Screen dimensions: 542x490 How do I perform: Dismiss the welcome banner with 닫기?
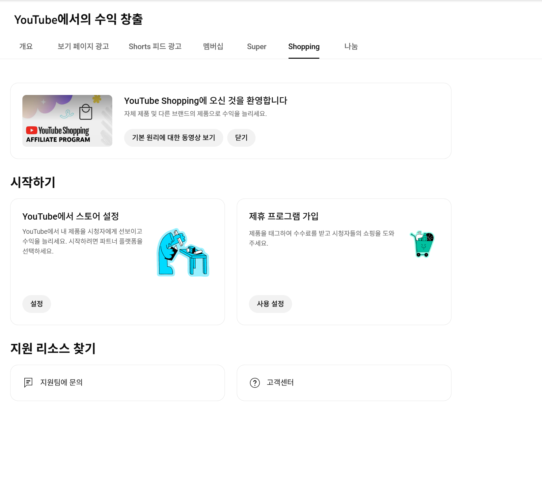pyautogui.click(x=241, y=138)
